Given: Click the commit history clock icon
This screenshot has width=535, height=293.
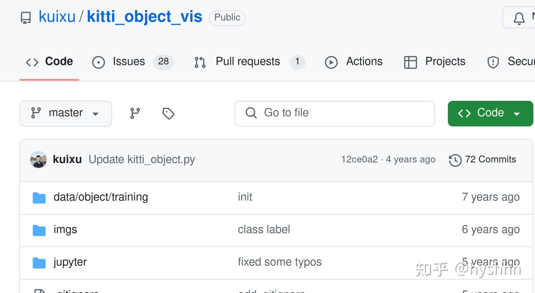Looking at the screenshot, I should tap(455, 160).
